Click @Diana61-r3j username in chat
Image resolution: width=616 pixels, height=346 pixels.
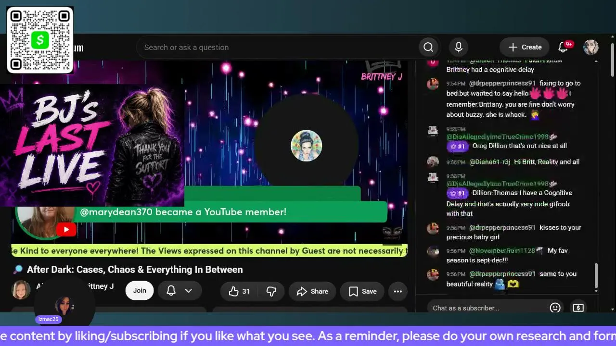(489, 162)
